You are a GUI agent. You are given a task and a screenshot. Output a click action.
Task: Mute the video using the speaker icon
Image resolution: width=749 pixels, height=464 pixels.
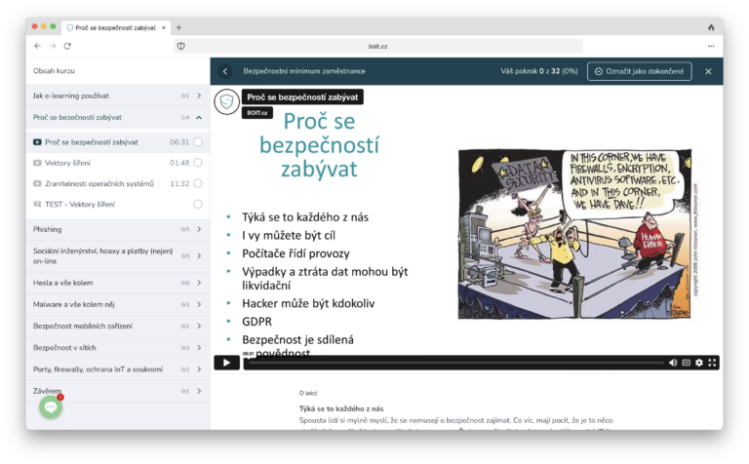point(673,363)
